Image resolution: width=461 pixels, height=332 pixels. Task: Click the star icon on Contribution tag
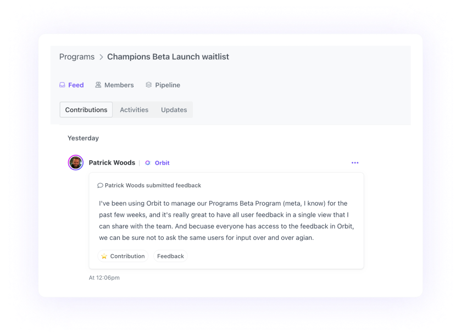[104, 256]
